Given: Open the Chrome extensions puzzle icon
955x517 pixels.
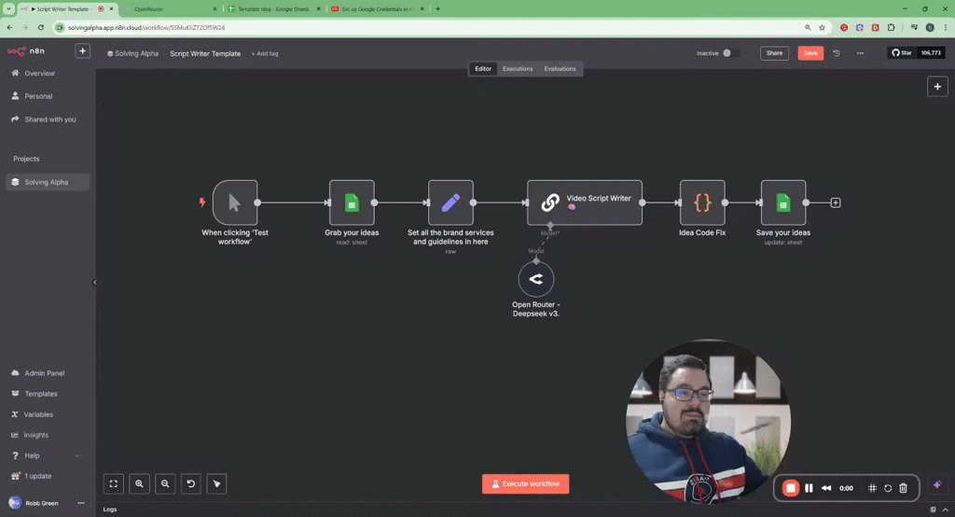Looking at the screenshot, I should [891, 27].
